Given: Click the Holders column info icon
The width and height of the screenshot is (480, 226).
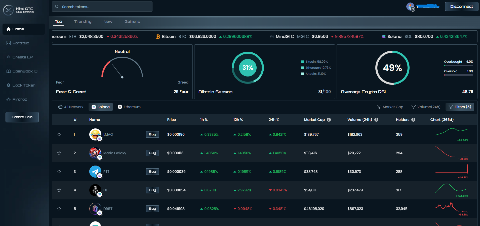Looking at the screenshot, I should click(414, 120).
